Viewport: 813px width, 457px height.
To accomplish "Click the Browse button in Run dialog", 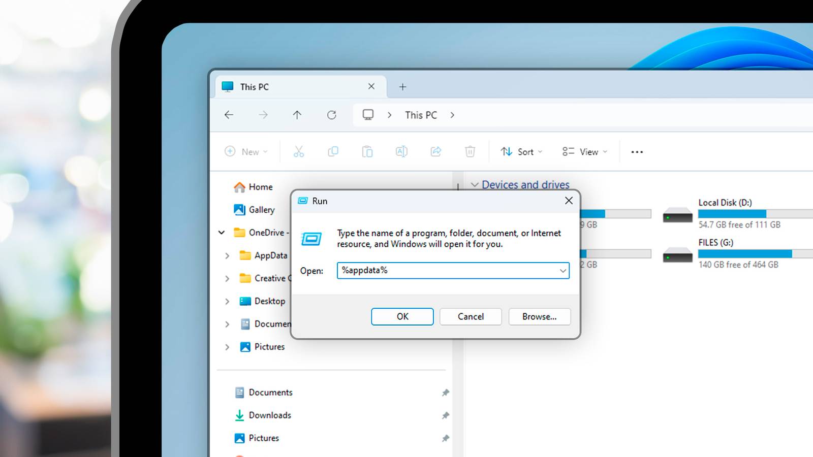I will 539,316.
